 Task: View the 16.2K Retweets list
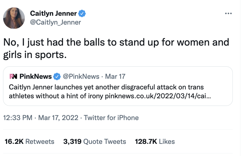(x=29, y=142)
